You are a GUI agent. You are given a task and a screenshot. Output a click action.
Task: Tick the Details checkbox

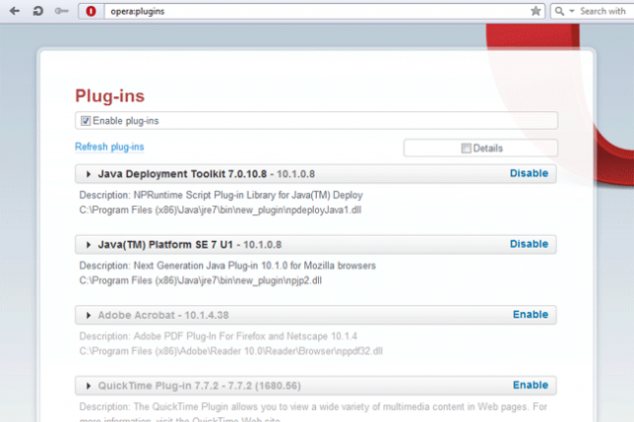467,149
